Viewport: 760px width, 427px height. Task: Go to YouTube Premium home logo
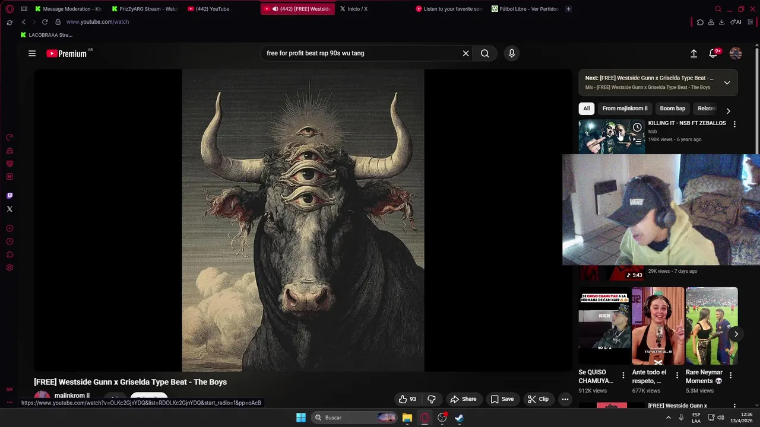[67, 53]
